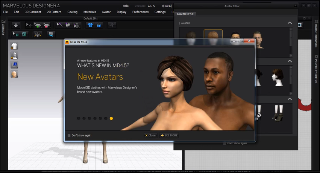Open the Edit menu
Viewport: 320px width, 173px height.
16,12
